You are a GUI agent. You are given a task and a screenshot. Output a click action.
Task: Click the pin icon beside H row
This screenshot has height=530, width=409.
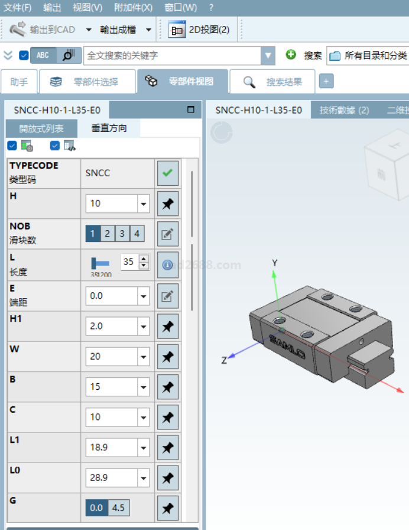pos(168,204)
